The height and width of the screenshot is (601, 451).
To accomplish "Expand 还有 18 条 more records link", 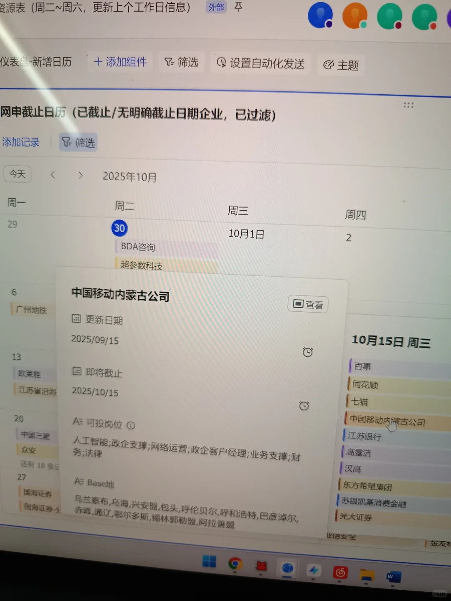I will click(40, 465).
